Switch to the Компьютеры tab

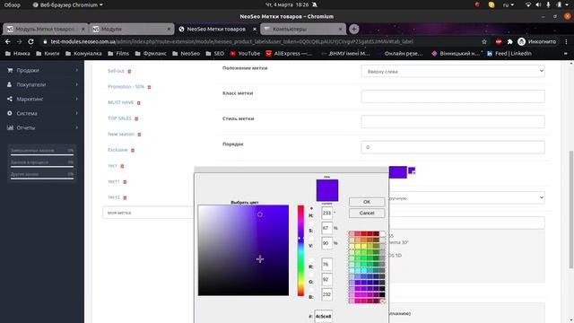point(303,29)
